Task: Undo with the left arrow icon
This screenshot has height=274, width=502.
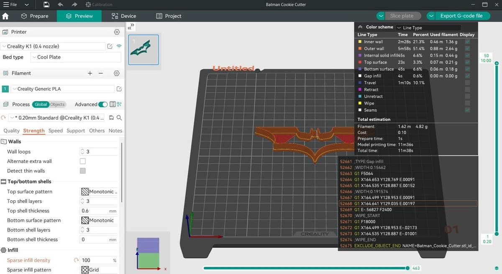Action: (x=60, y=5)
